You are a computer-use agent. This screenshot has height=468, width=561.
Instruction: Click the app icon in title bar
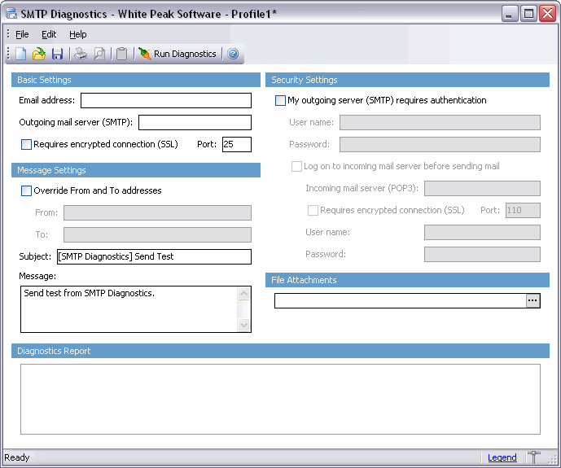click(x=11, y=14)
